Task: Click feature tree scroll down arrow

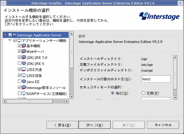Action: pos(71,97)
